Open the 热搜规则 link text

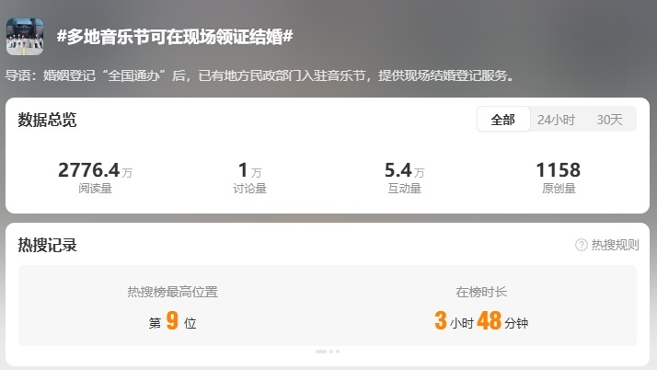click(x=615, y=245)
